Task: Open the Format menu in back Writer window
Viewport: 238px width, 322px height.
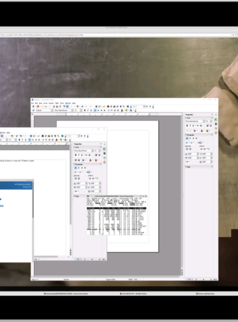Action: click(51, 103)
